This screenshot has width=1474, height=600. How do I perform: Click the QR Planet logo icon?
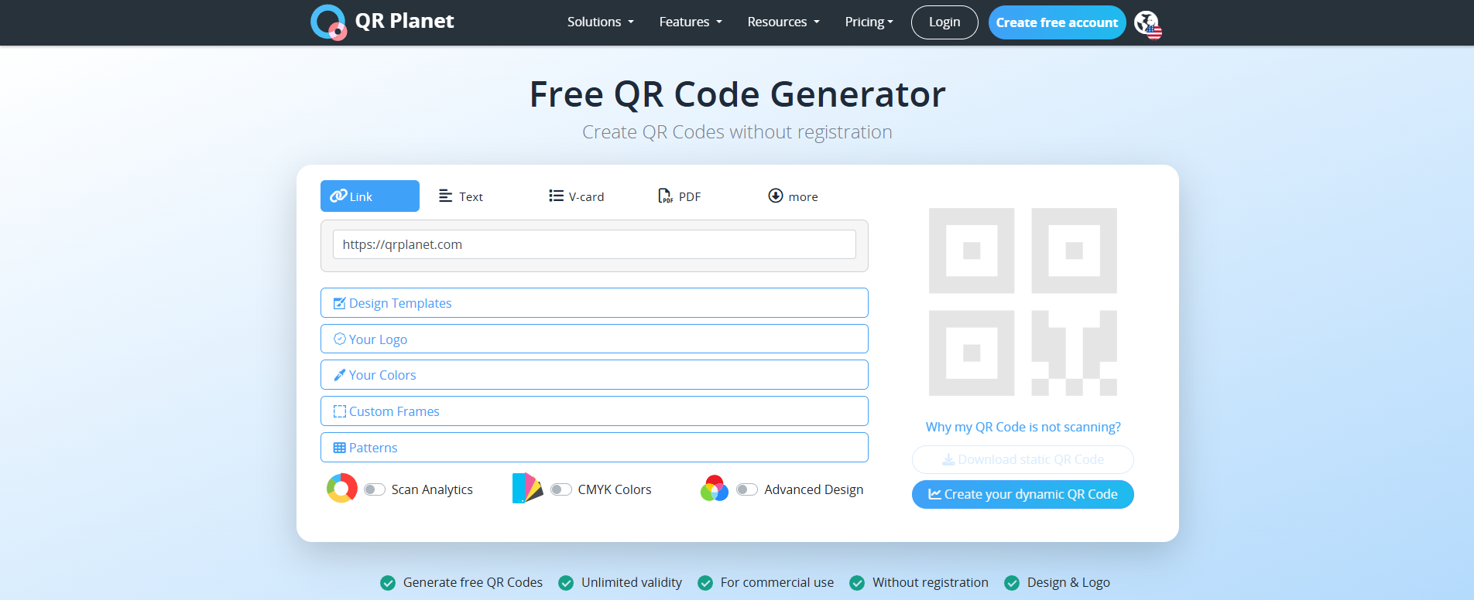tap(328, 22)
